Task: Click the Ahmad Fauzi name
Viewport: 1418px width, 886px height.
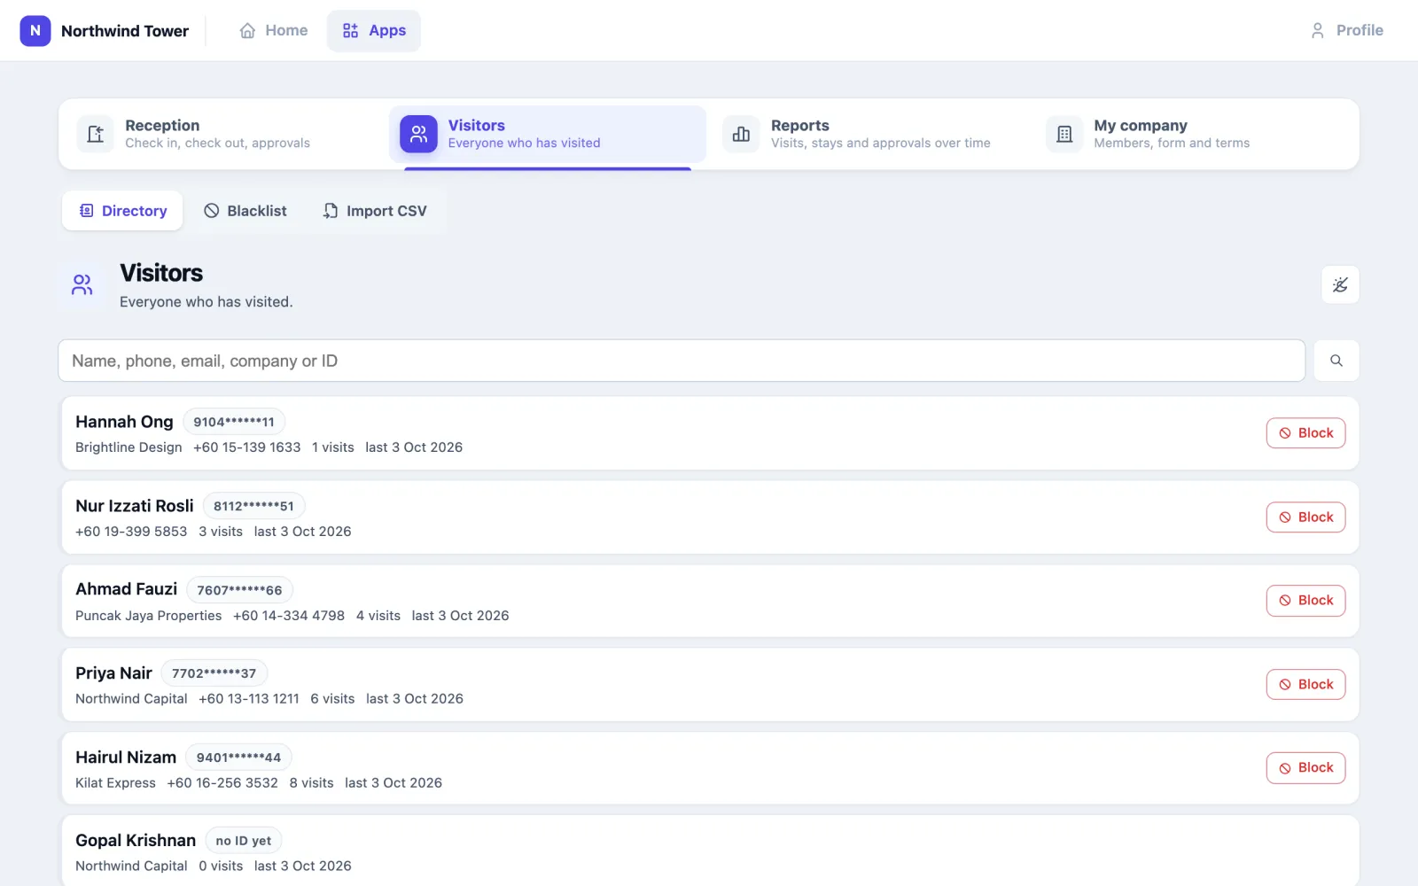Action: tap(127, 589)
